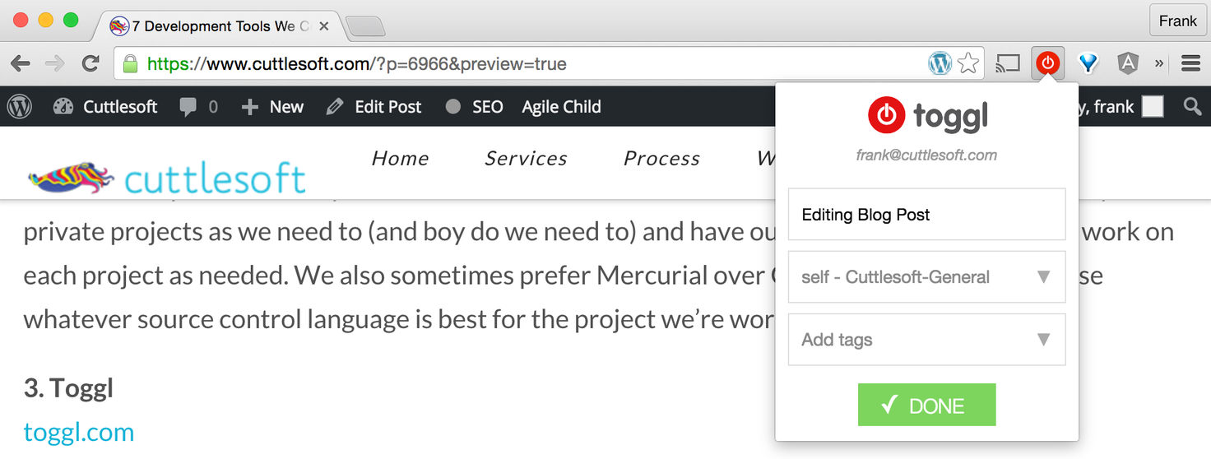Open Chrome hamburger menu
1211x459 pixels.
click(x=1190, y=63)
